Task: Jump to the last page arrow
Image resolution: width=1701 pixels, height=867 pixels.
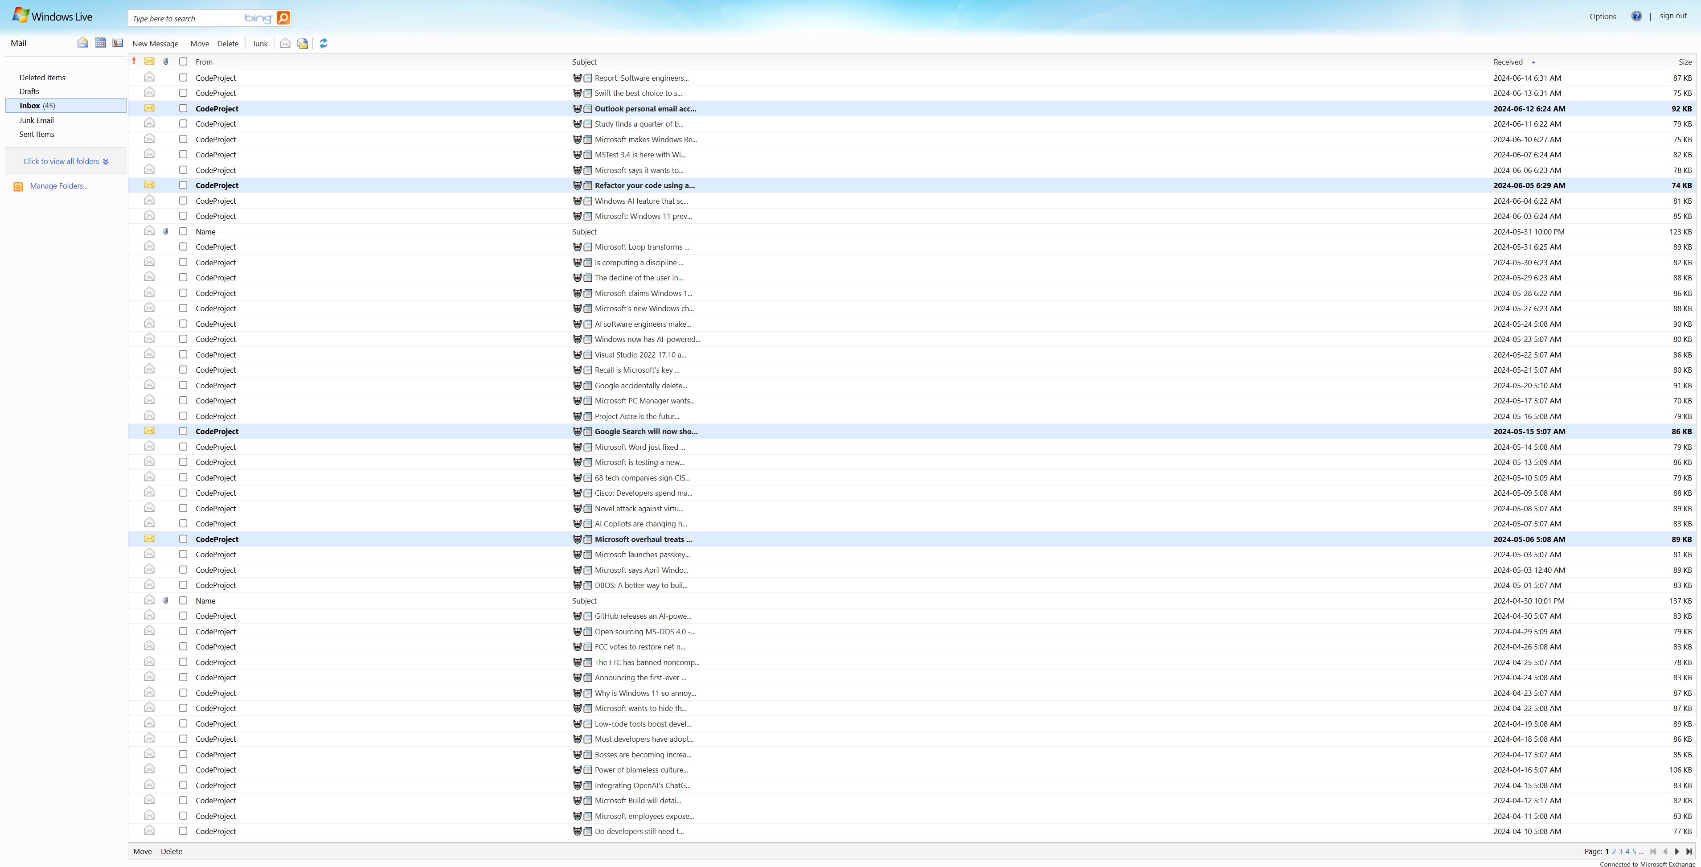Action: (x=1689, y=851)
